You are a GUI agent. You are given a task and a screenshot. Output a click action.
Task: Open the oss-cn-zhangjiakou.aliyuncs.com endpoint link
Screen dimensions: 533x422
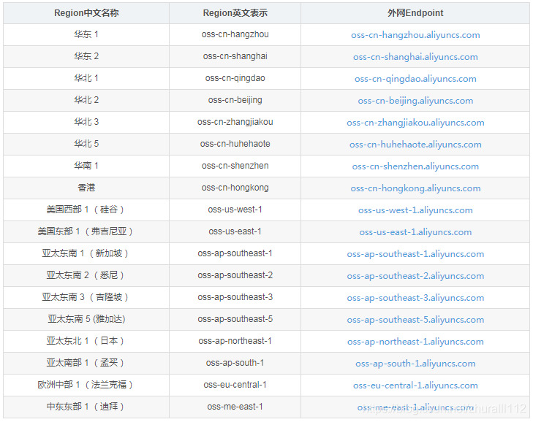click(415, 123)
